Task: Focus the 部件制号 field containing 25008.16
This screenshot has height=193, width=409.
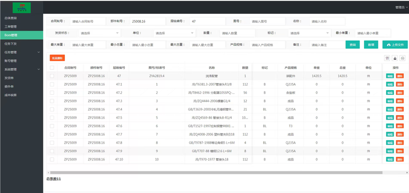Action: coord(148,21)
